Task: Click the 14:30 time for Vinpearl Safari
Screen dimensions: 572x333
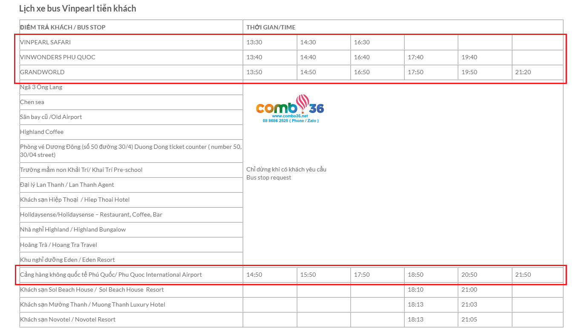Action: pos(308,42)
